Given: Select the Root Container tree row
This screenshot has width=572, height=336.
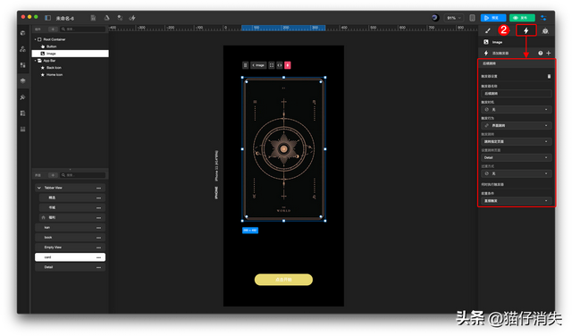Looking at the screenshot, I should click(70, 39).
